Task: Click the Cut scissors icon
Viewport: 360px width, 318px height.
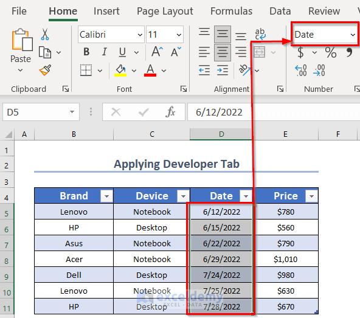Action: click(45, 34)
